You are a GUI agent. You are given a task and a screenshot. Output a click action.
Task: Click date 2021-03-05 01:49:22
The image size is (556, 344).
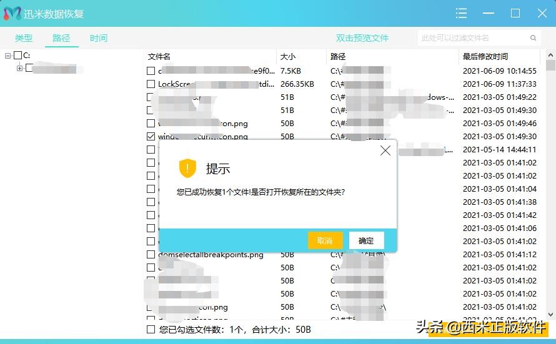pyautogui.click(x=500, y=97)
